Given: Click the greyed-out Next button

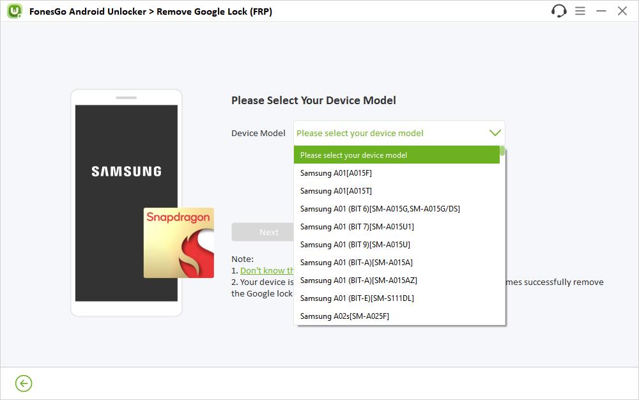Looking at the screenshot, I should pyautogui.click(x=263, y=232).
